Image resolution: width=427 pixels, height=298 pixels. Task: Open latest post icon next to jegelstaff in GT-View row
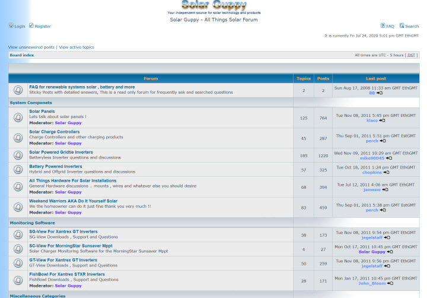[387, 266]
